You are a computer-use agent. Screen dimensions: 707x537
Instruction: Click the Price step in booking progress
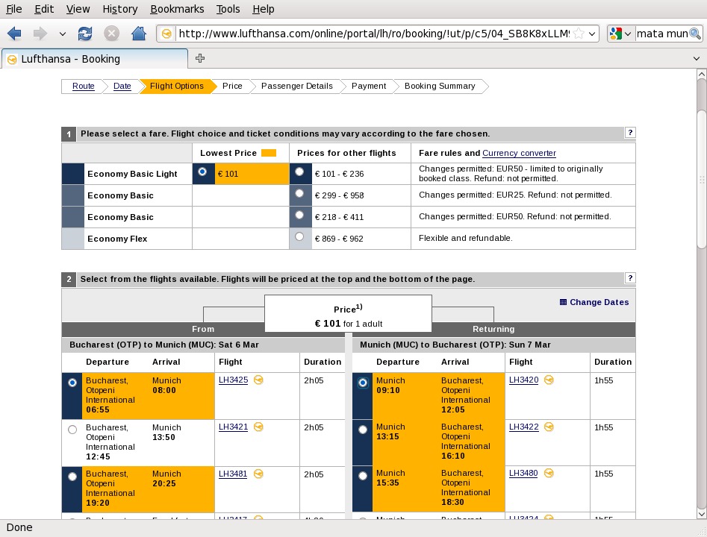pyautogui.click(x=232, y=86)
